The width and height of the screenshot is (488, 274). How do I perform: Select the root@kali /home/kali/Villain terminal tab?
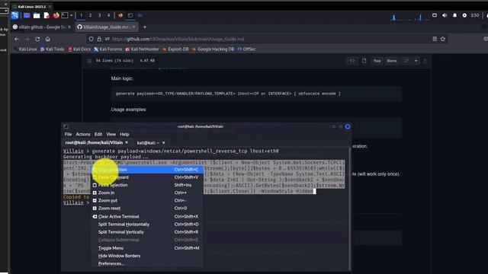point(94,142)
